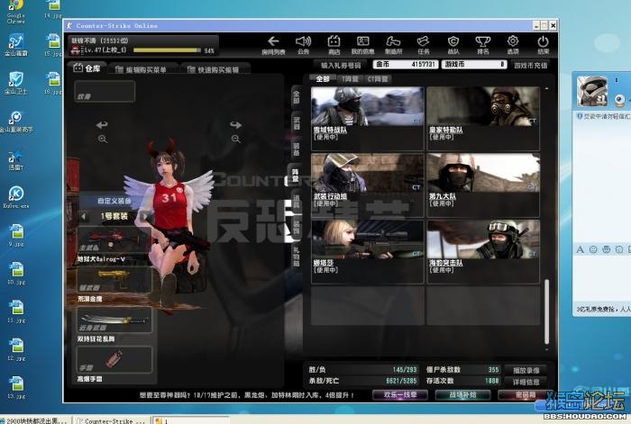Click the 游戏币充值 recharge button
The width and height of the screenshot is (631, 424).
530,65
